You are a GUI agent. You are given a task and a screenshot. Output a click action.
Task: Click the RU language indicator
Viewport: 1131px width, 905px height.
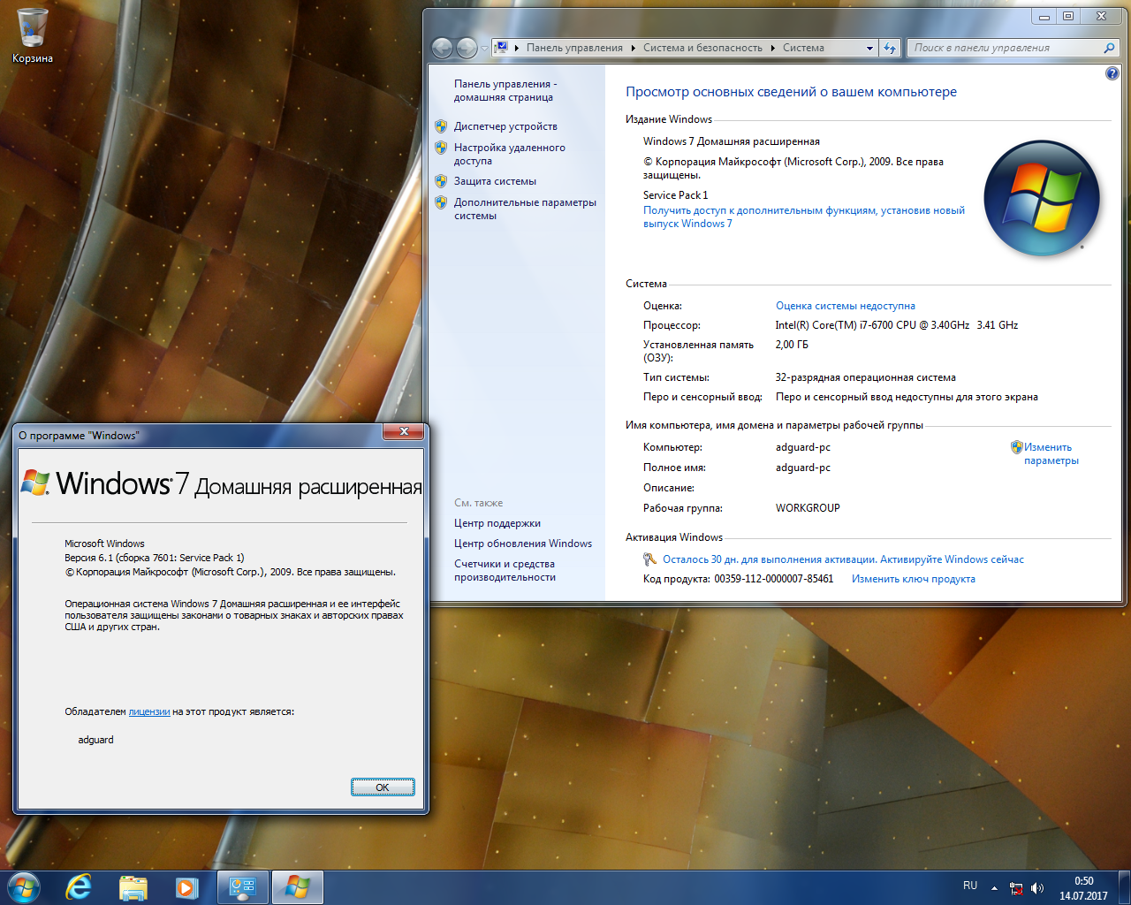(970, 886)
